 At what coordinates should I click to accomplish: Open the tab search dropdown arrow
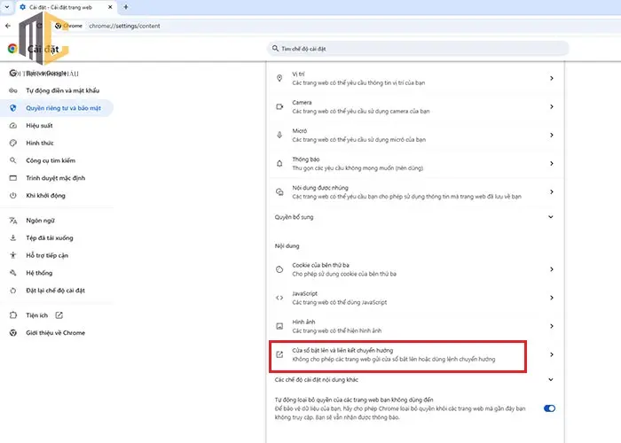tap(7, 7)
